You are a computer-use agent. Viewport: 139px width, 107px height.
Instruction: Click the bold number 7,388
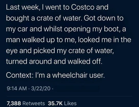click(14, 103)
